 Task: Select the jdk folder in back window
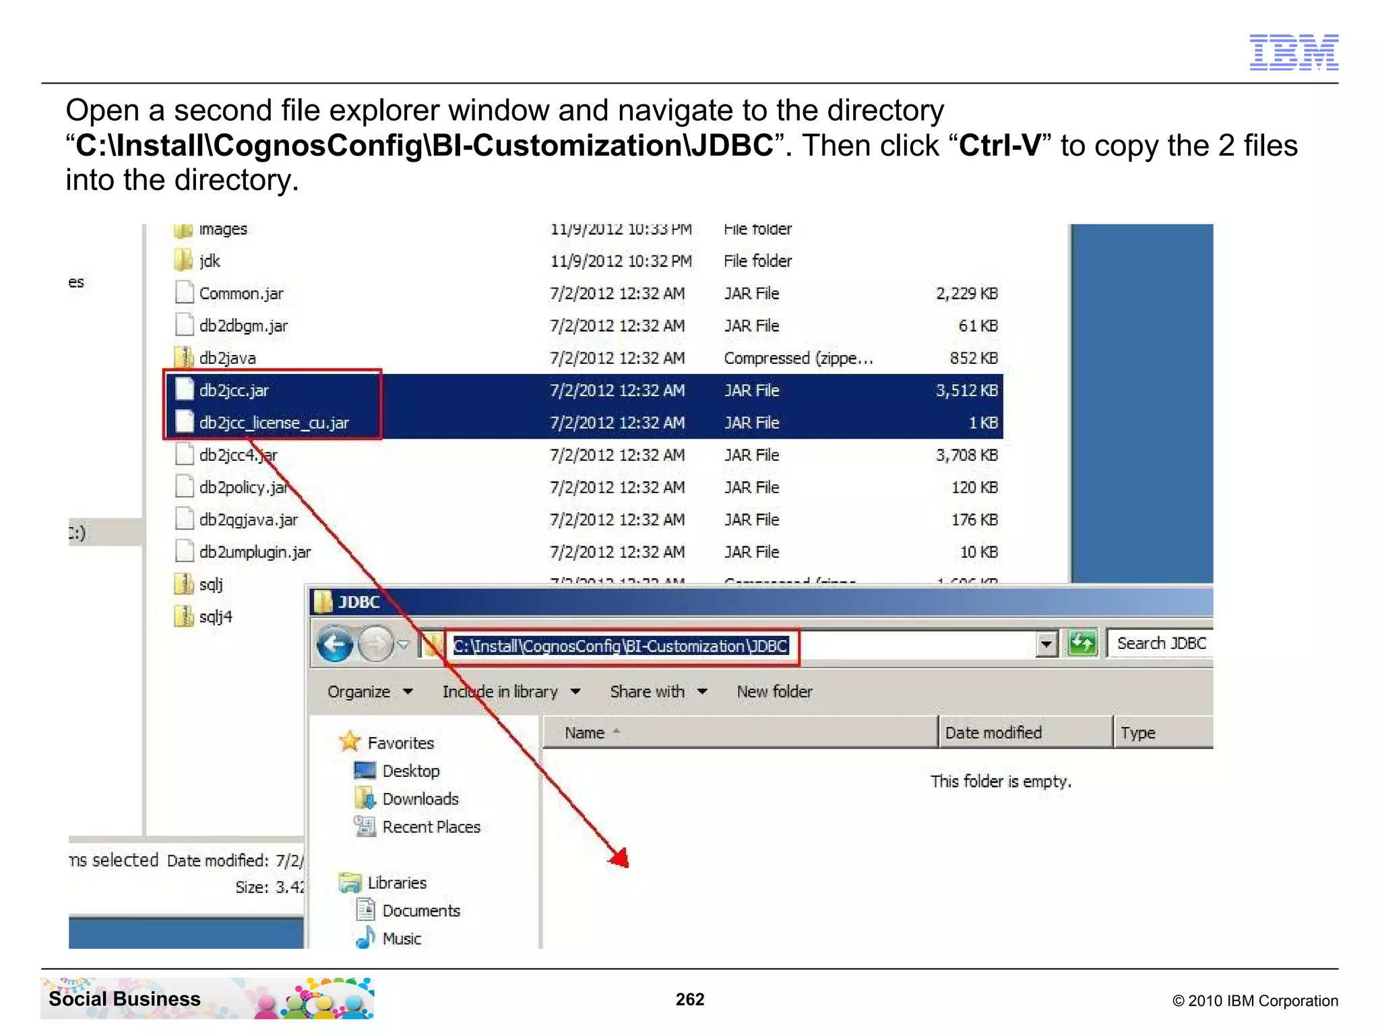click(210, 261)
